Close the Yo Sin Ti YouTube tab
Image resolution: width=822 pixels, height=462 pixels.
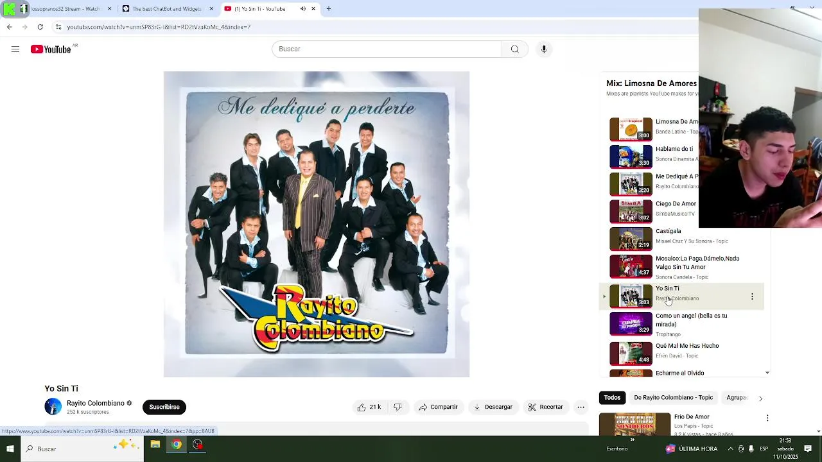(313, 9)
